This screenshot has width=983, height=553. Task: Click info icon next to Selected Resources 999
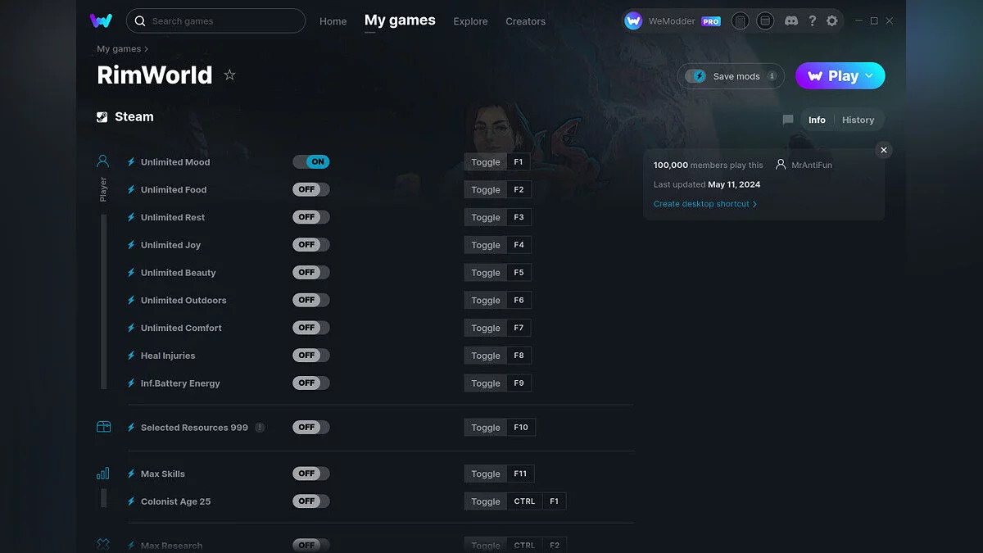click(x=260, y=428)
